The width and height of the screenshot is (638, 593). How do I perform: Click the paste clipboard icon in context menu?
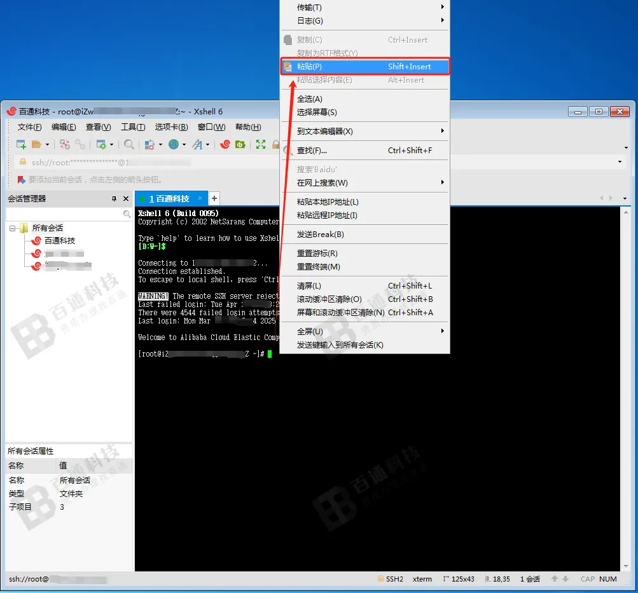pos(288,67)
